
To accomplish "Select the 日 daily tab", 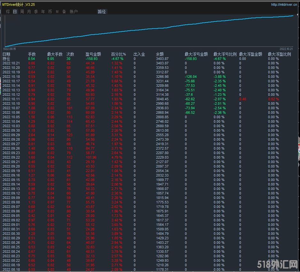I will coord(15,12).
